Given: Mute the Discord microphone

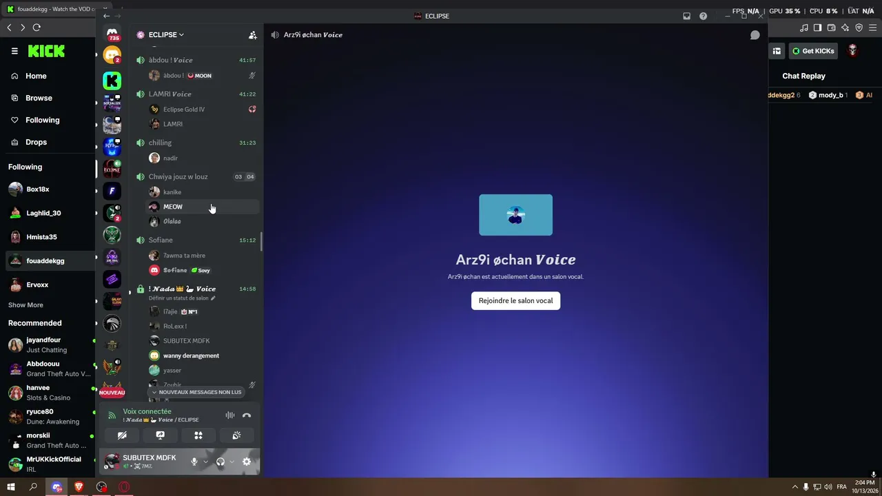Looking at the screenshot, I should point(194,462).
